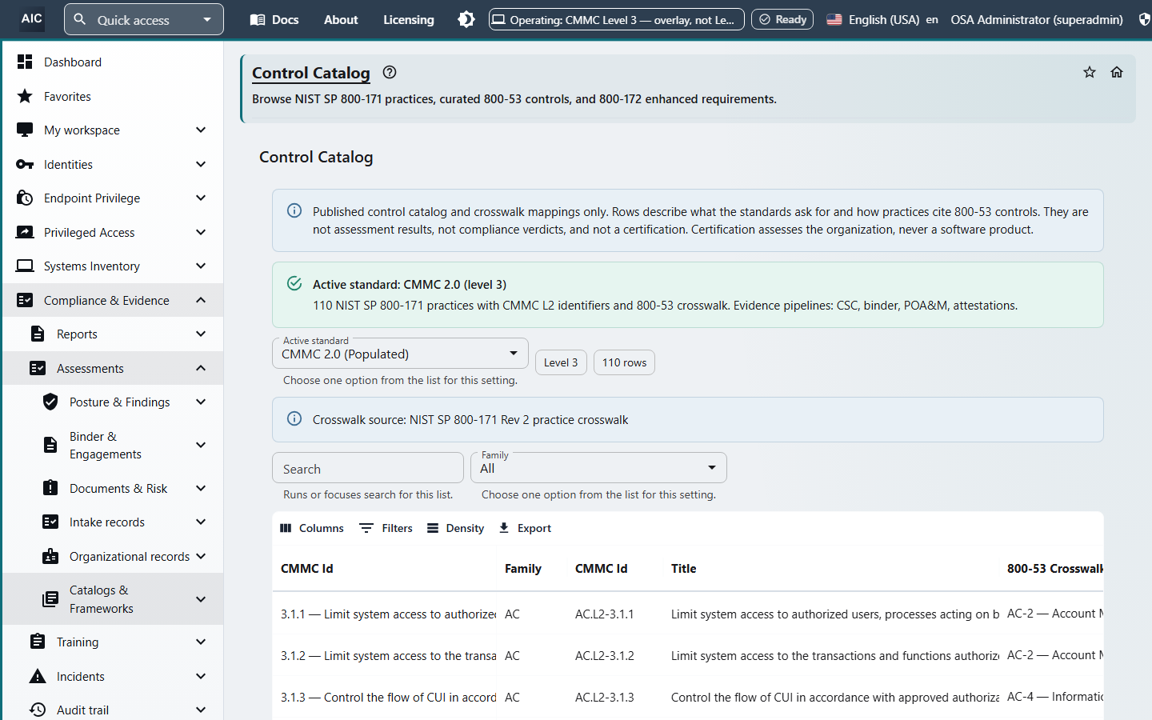Expand Posture & Findings

[112, 402]
